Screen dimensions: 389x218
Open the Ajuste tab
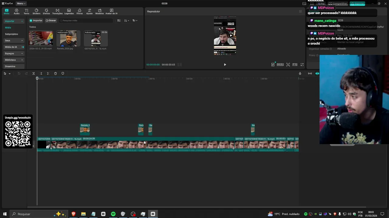pos(89,12)
